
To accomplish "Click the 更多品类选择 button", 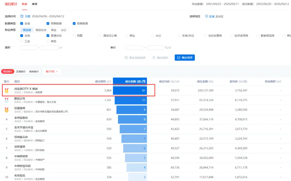I will point(135,58).
